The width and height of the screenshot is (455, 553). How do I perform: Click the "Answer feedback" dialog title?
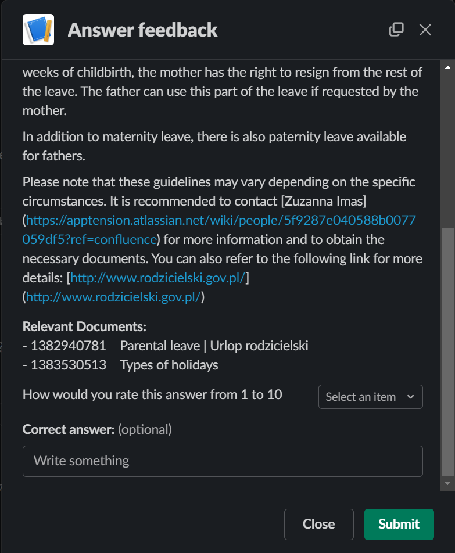coord(142,30)
